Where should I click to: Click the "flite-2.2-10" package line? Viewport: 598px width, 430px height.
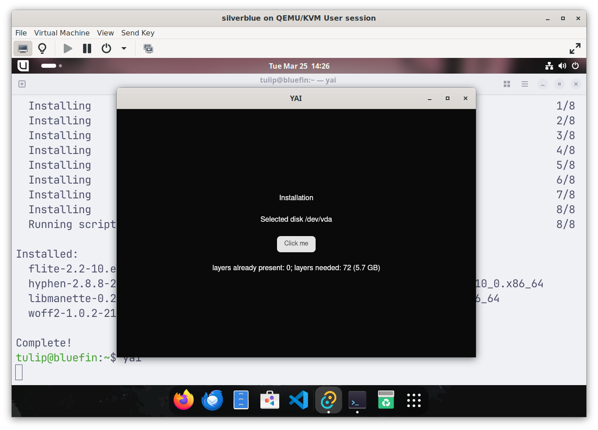click(72, 269)
